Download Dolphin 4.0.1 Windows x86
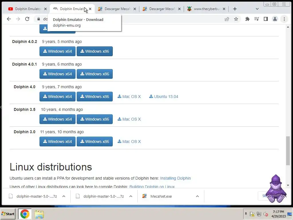 click(94, 74)
